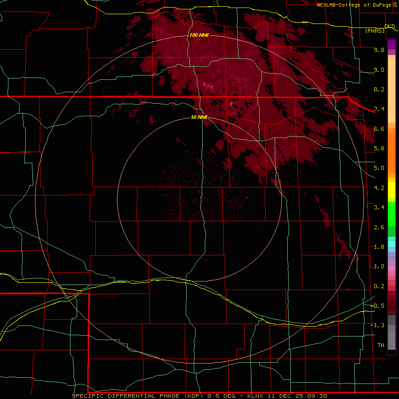The height and width of the screenshot is (399, 399).
Task: Click the orange segment of the color bar
Action: 391,153
